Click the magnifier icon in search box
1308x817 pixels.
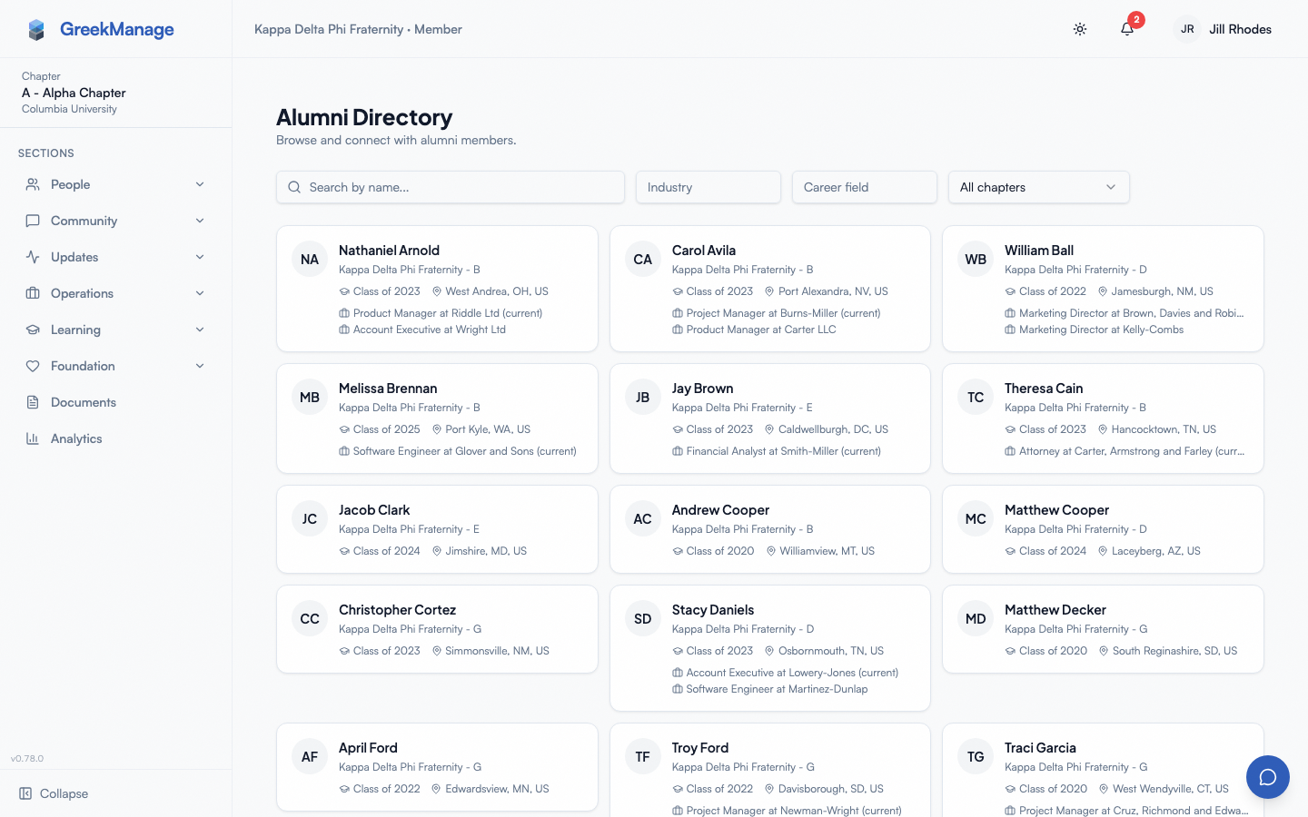point(294,187)
